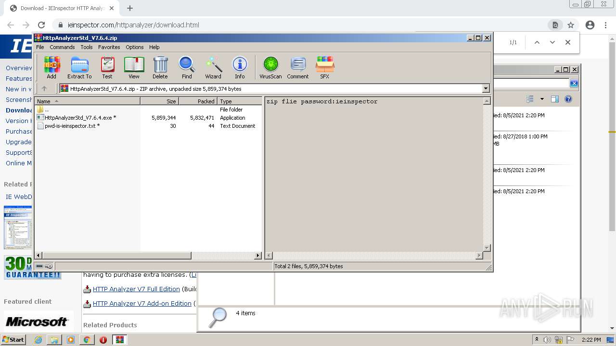Open Chrome three-dot menu
Image resolution: width=616 pixels, height=346 pixels.
605,25
